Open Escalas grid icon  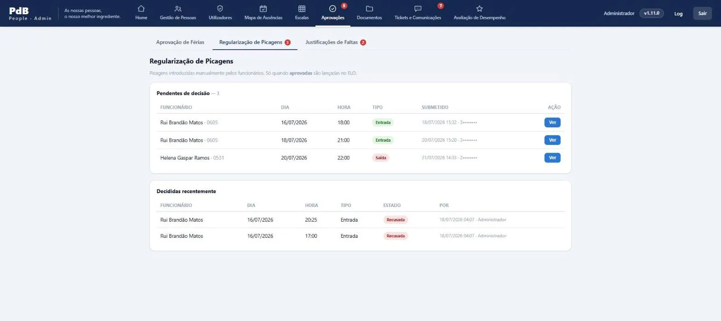(x=302, y=9)
